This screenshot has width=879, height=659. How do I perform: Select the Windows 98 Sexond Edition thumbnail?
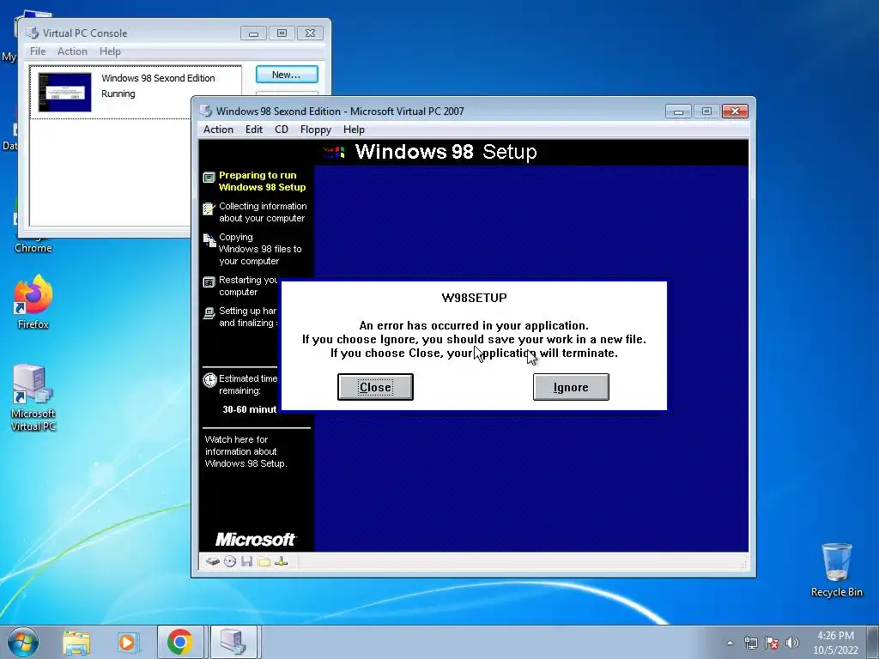tap(64, 92)
